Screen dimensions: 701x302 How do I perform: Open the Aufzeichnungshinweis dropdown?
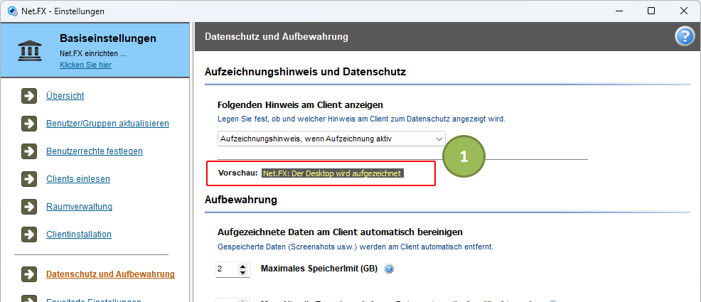point(331,139)
